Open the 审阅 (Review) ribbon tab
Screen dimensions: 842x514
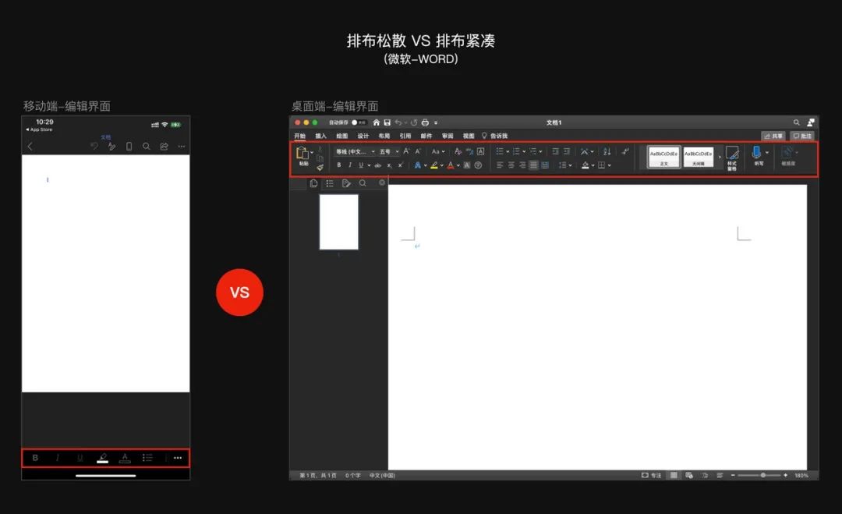point(448,136)
